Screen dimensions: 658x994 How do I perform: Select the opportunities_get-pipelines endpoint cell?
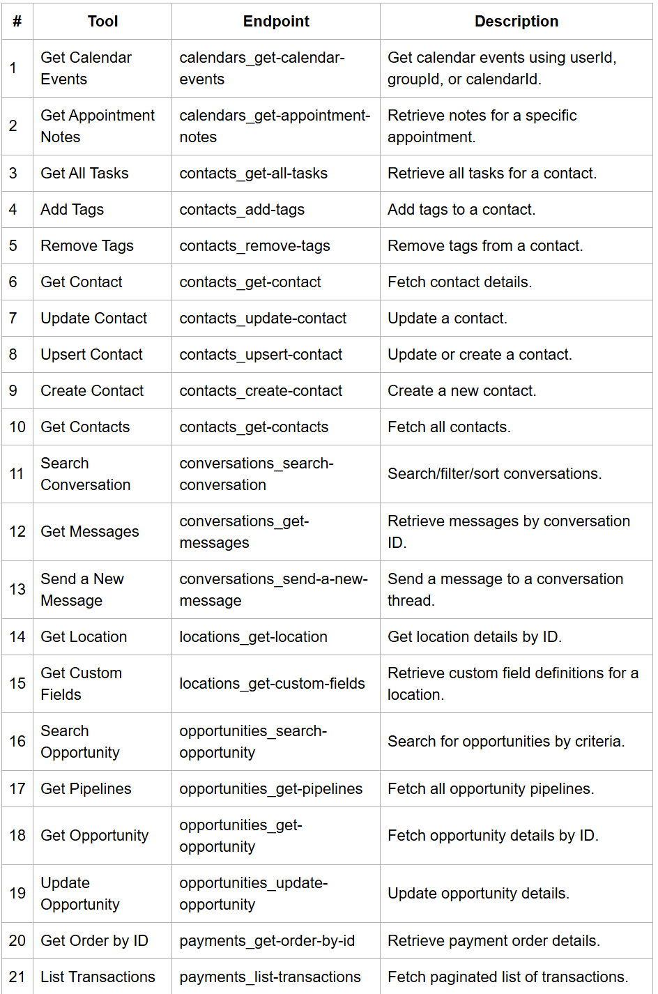(x=270, y=789)
